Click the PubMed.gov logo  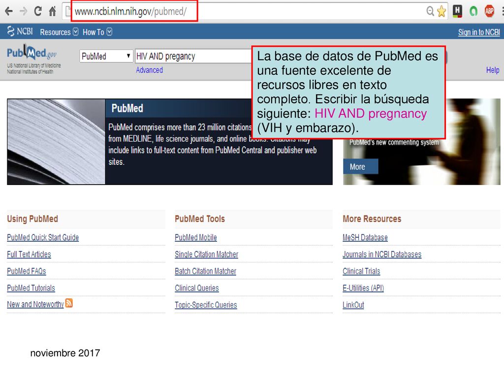(32, 53)
